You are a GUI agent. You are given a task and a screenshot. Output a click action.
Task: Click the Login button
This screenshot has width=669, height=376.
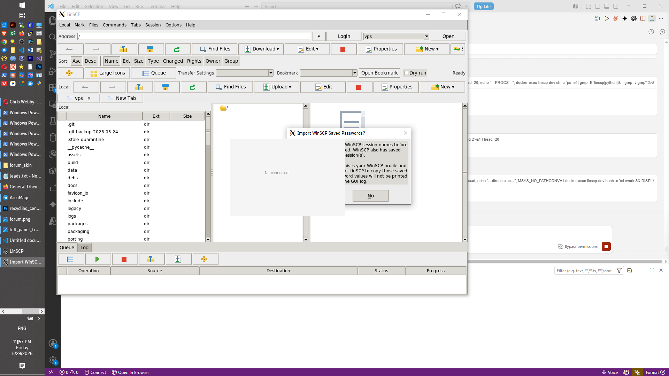click(x=344, y=37)
